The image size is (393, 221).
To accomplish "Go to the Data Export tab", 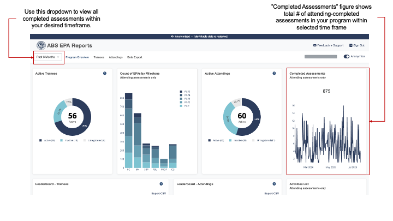I will (135, 57).
